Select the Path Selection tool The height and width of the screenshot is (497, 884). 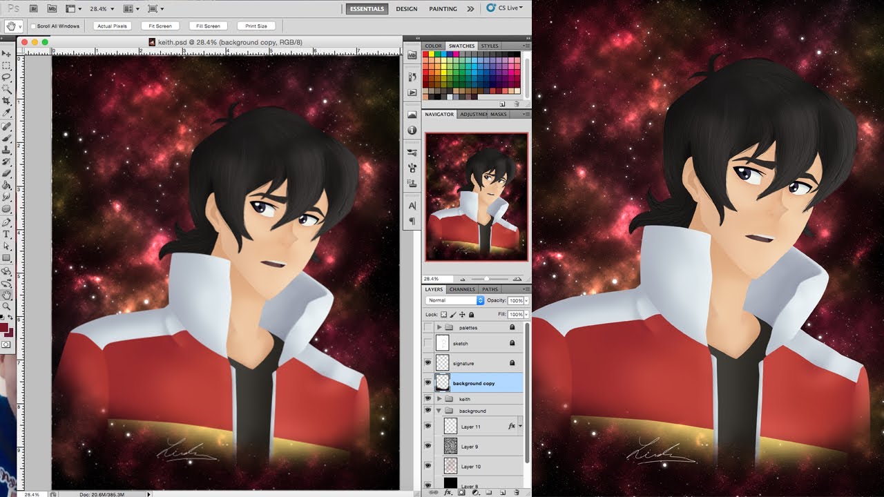pyautogui.click(x=6, y=246)
